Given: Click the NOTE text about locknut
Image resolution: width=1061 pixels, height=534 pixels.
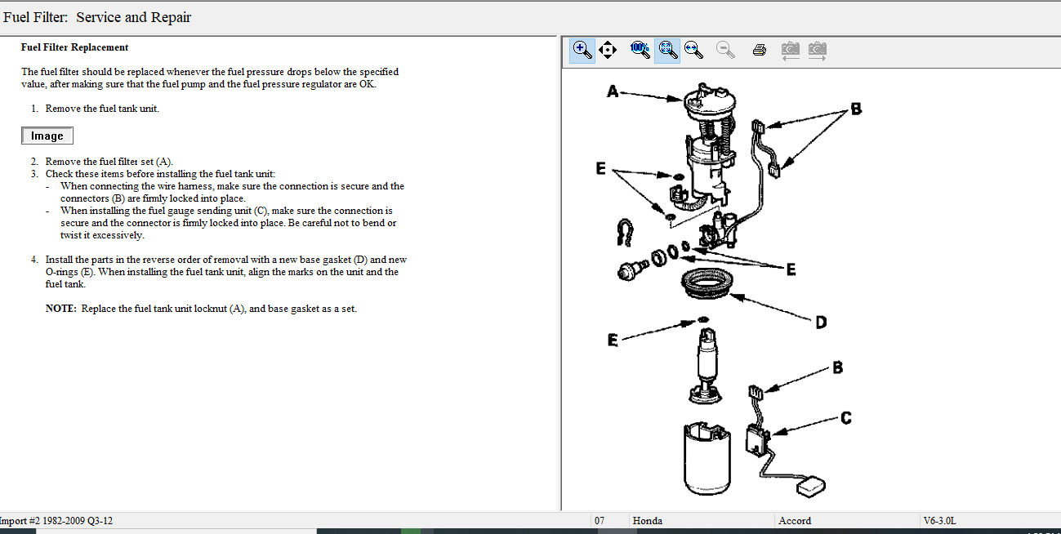Looking at the screenshot, I should tap(201, 309).
